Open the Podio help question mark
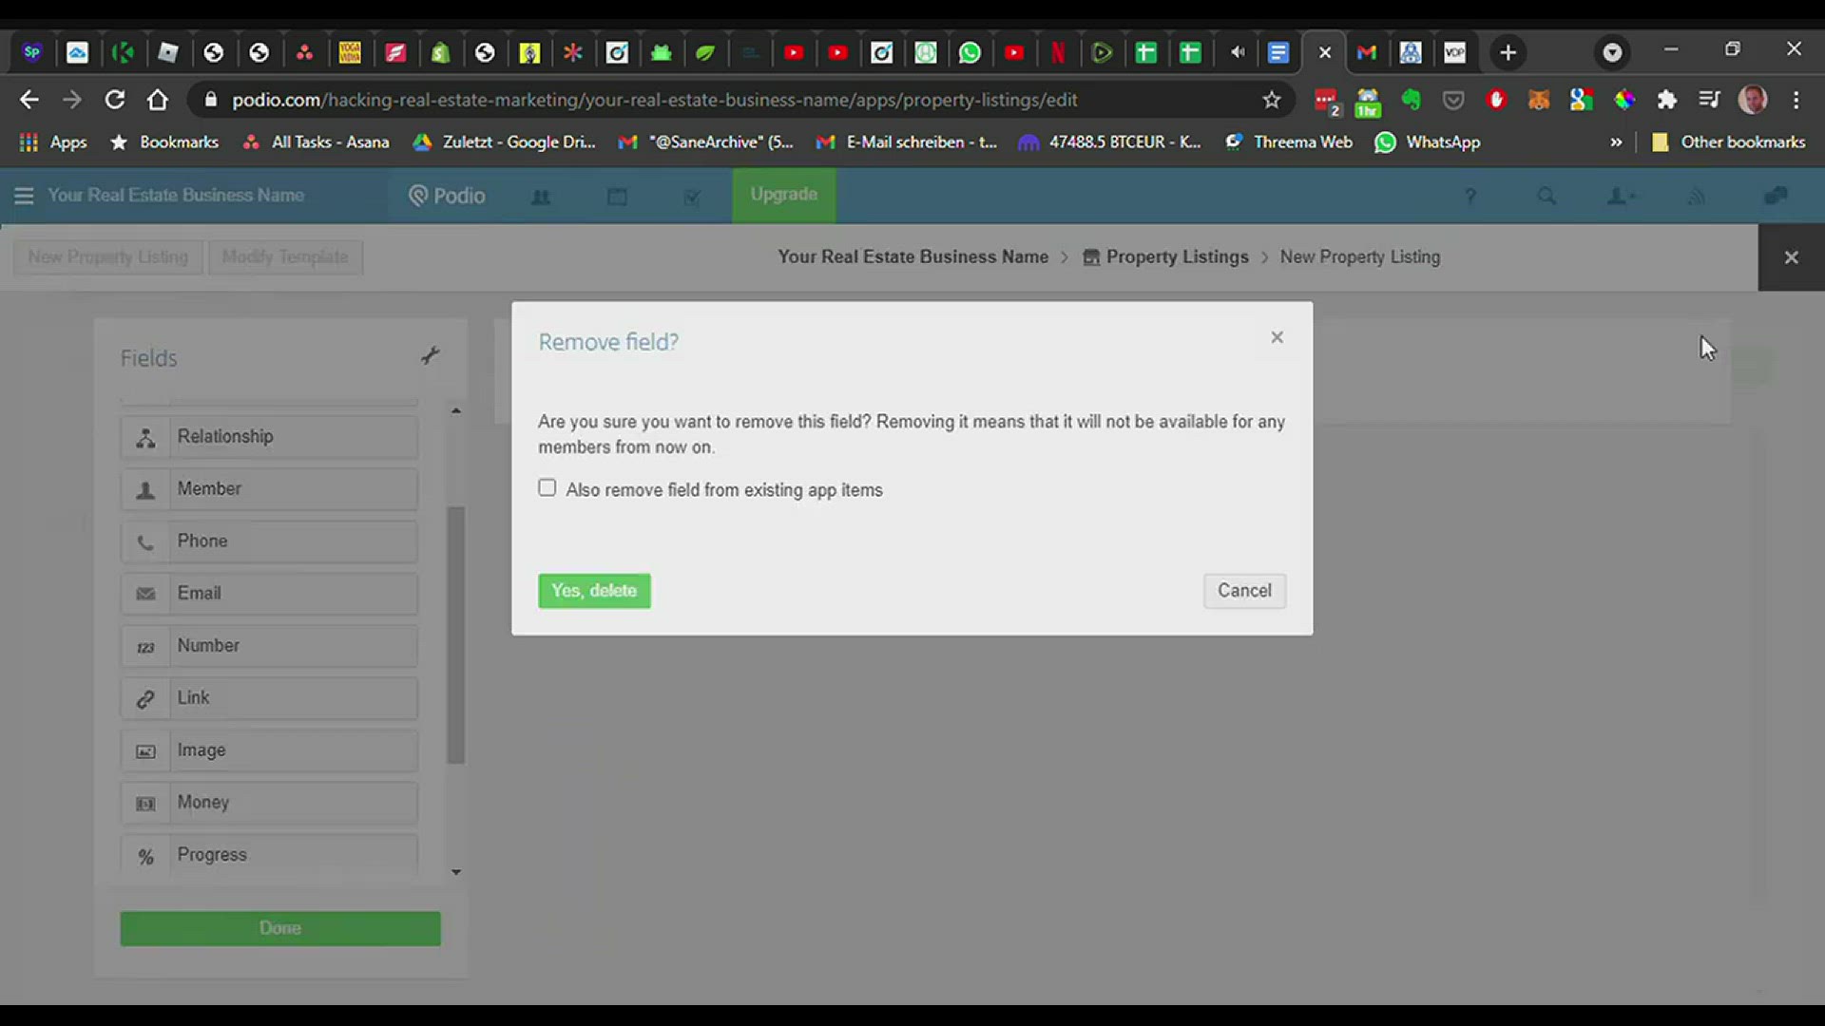This screenshot has width=1825, height=1026. [x=1470, y=196]
